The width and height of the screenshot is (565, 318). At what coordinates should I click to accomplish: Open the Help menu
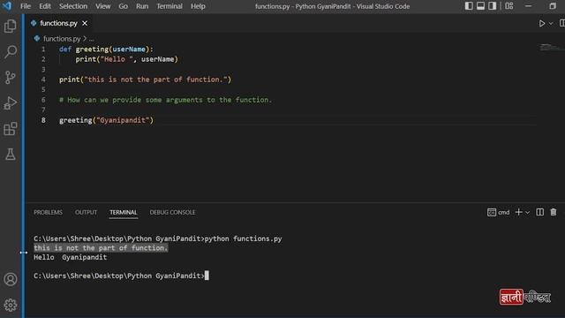[x=198, y=6]
